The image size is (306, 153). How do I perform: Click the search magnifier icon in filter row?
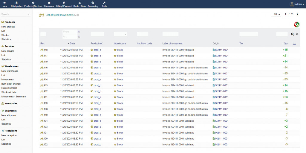tap(293, 34)
